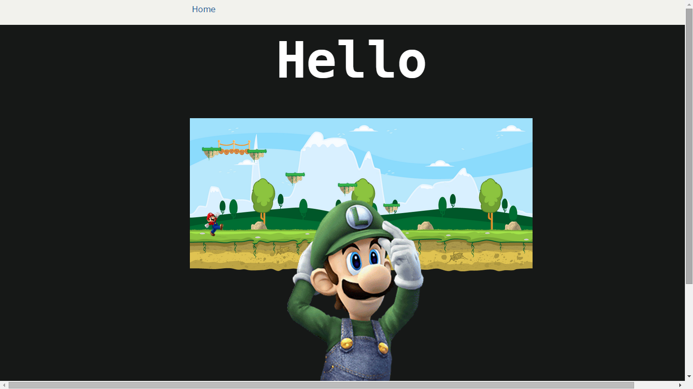Click the horizontal scrollbar thumb
This screenshot has height=389, width=693.
click(x=321, y=385)
